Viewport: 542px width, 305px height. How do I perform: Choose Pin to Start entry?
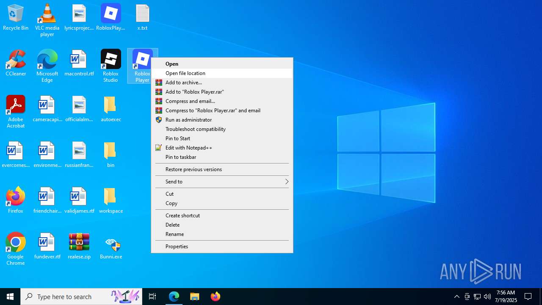[x=222, y=139]
